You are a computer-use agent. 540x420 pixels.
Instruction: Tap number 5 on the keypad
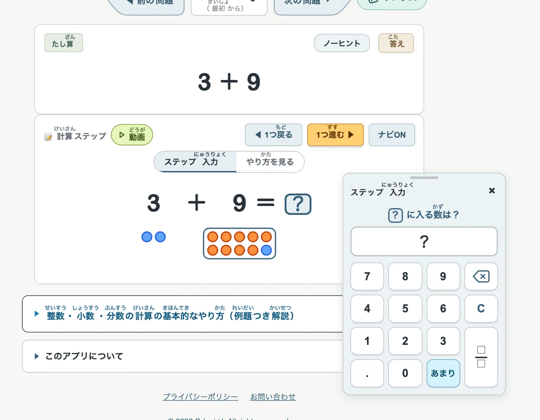pos(405,309)
